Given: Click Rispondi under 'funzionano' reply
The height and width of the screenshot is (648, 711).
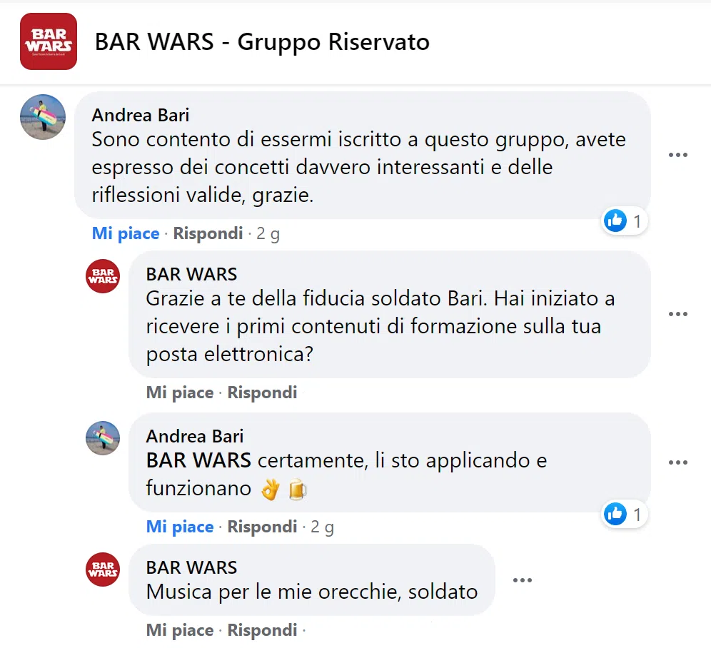Looking at the screenshot, I should coord(262,527).
